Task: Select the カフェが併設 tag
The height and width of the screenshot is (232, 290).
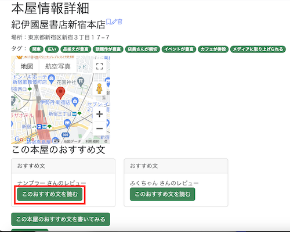Action: [213, 49]
